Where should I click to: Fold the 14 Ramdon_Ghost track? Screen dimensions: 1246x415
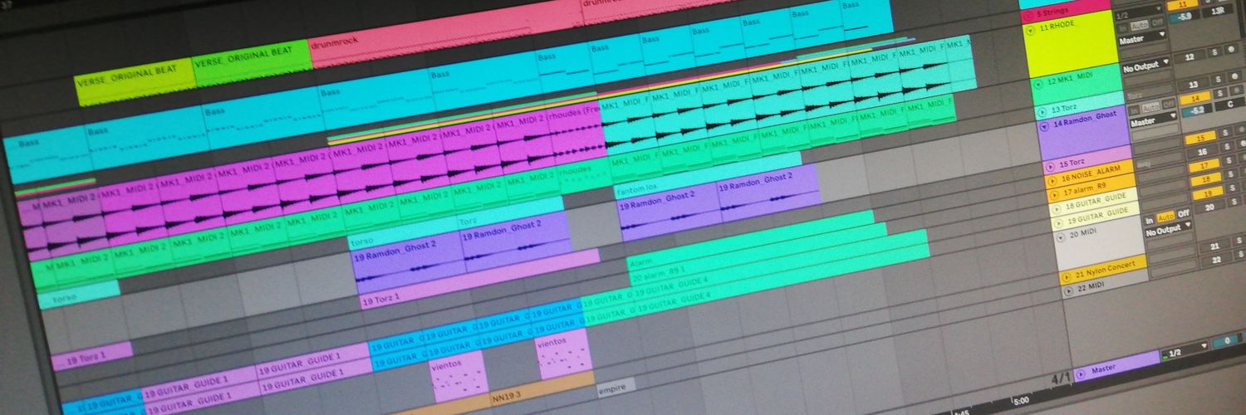(1044, 127)
